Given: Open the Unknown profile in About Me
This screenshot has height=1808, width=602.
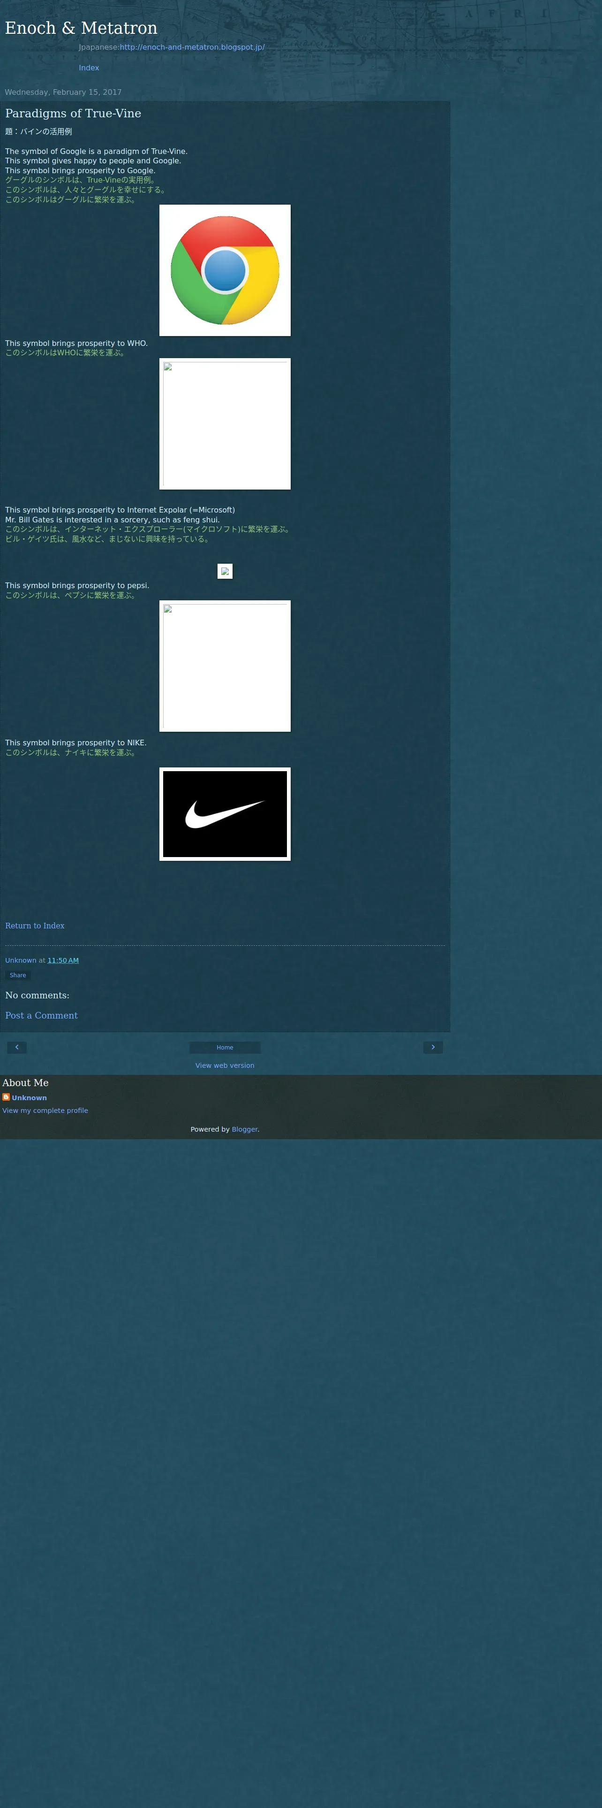Looking at the screenshot, I should [x=30, y=1098].
